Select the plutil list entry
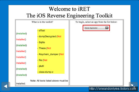The image size is (139, 92). click(x=41, y=66)
